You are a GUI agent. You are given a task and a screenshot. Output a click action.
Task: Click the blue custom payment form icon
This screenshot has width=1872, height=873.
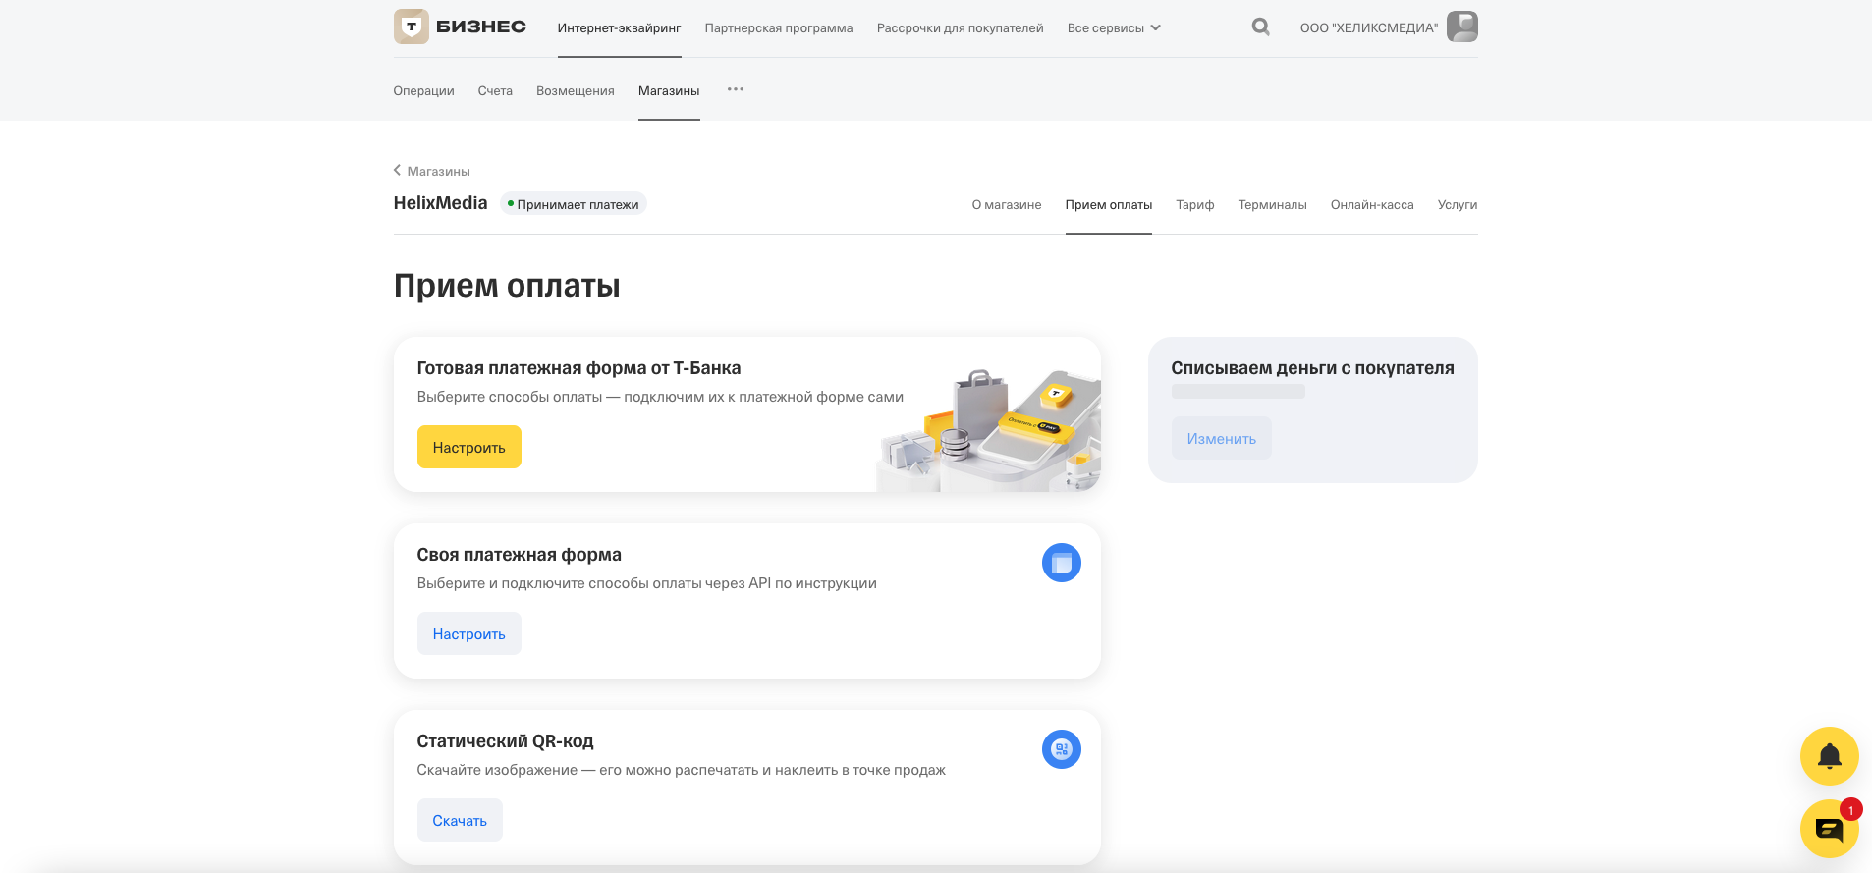coord(1061,563)
